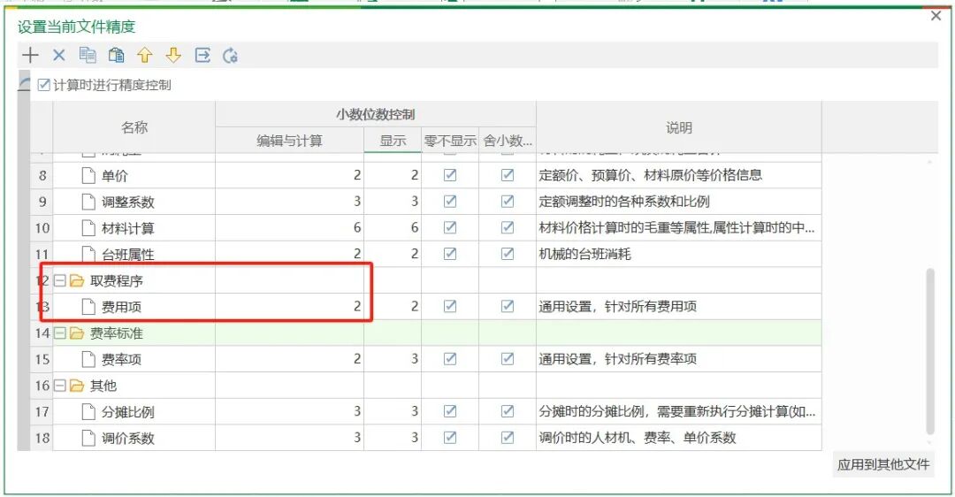Click the file icon of 调价系数 row
This screenshot has height=497, width=955.
pyautogui.click(x=88, y=438)
